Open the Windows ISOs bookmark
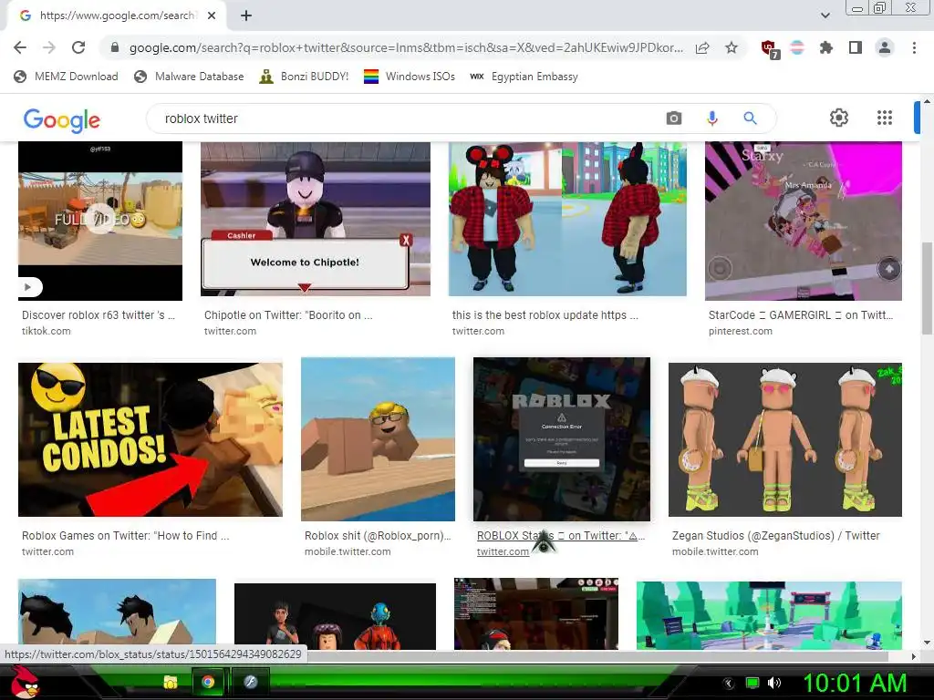934x700 pixels. [x=410, y=77]
